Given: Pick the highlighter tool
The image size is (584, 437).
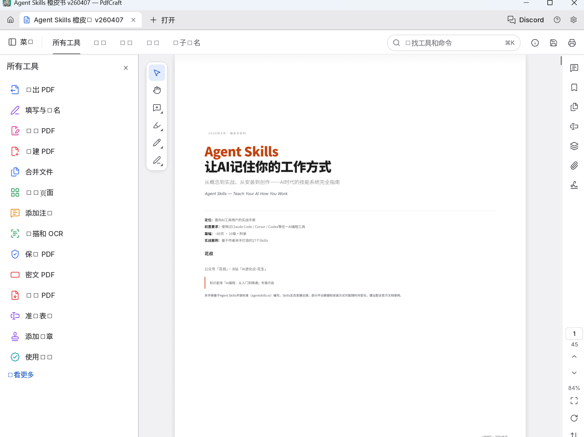Looking at the screenshot, I should (x=157, y=125).
